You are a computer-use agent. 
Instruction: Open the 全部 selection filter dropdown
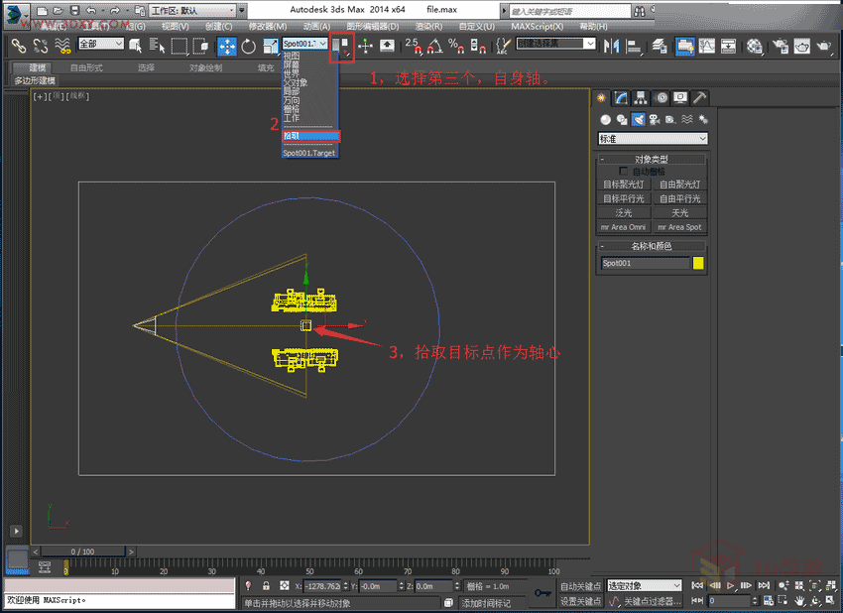100,45
